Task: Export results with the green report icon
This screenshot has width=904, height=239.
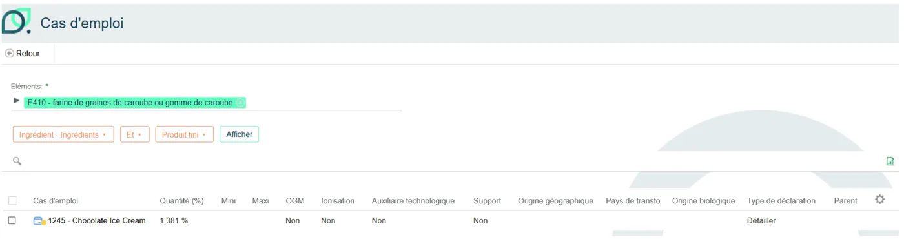Action: tap(890, 161)
